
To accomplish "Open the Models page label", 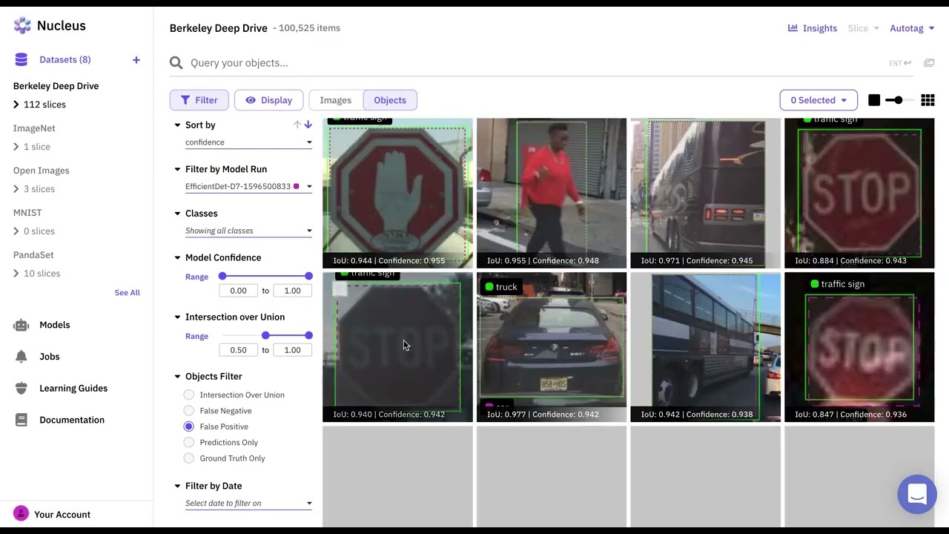I will click(x=55, y=325).
